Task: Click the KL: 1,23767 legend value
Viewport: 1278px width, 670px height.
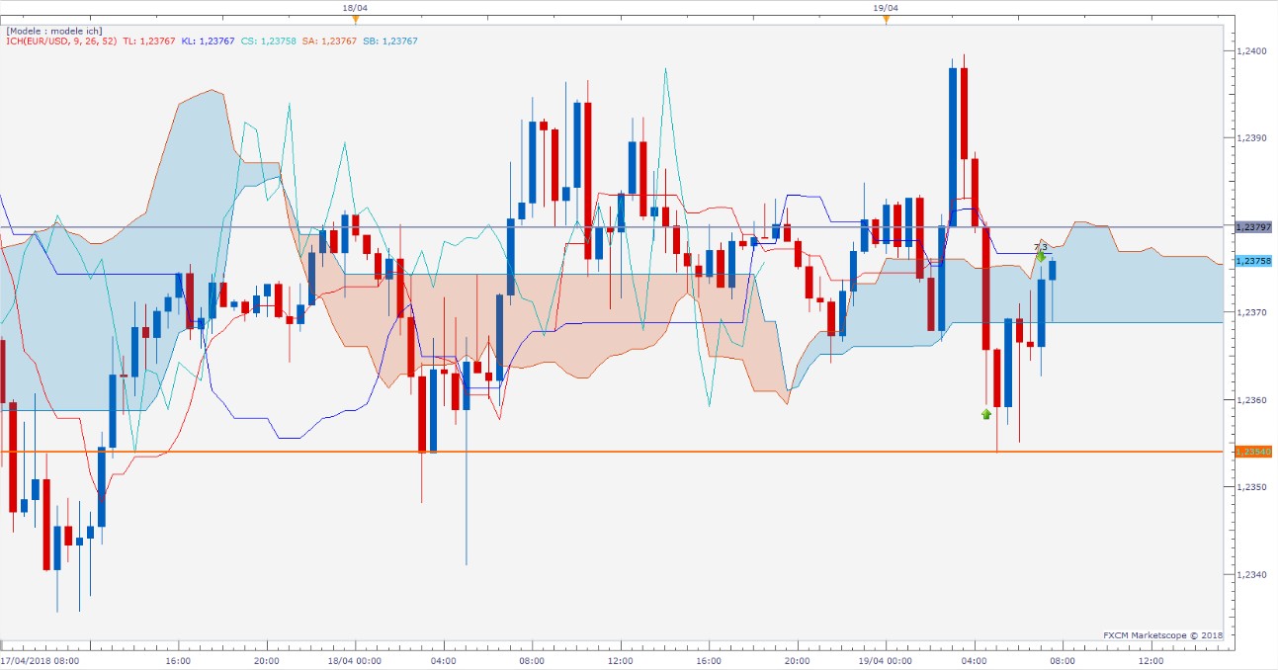Action: [209, 41]
